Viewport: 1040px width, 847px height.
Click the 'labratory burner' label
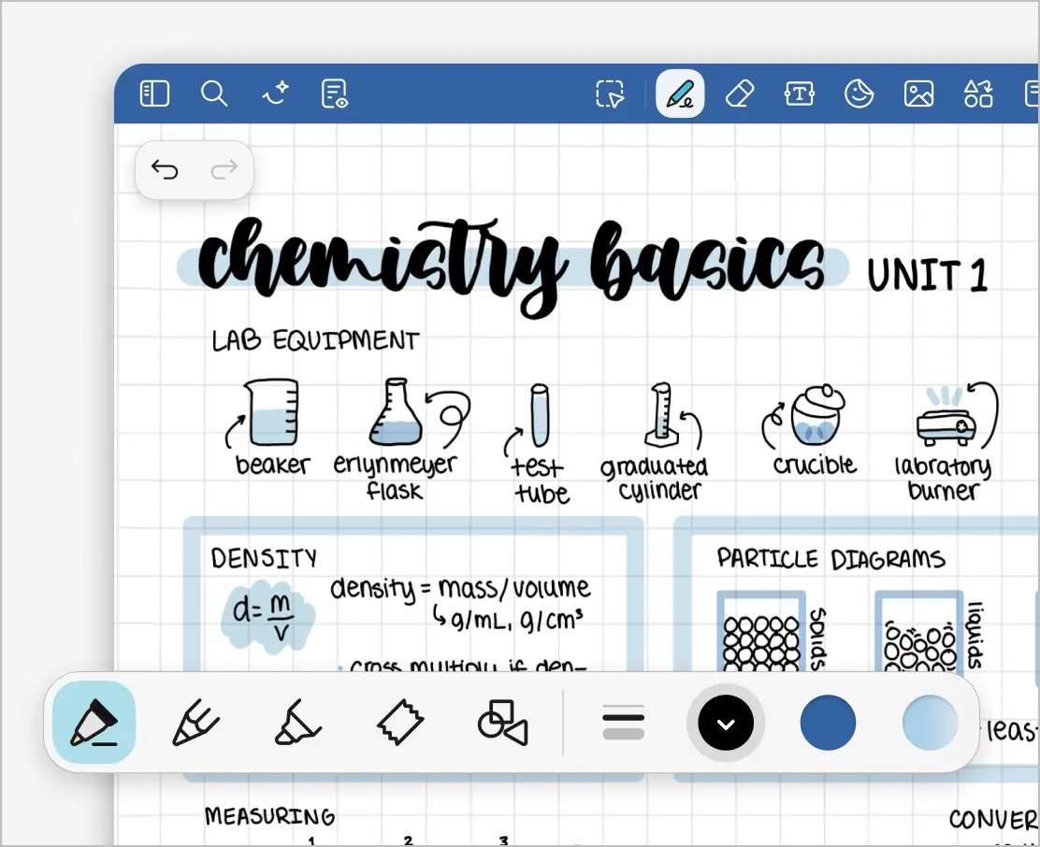943,479
